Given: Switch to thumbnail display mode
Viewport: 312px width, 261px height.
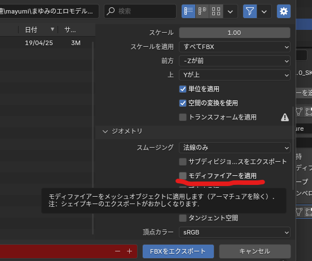Looking at the screenshot, I should [216, 11].
